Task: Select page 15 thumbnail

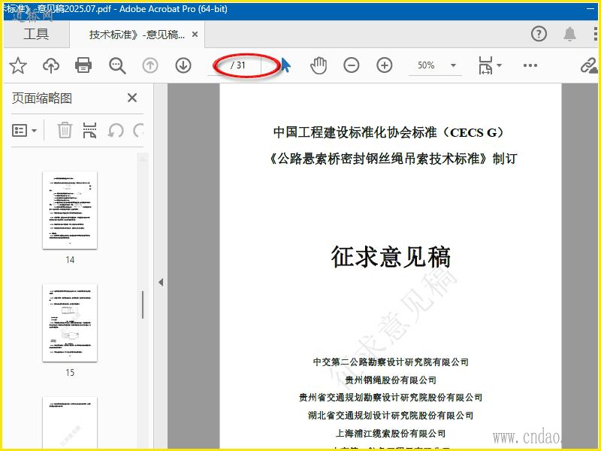Action: click(70, 323)
